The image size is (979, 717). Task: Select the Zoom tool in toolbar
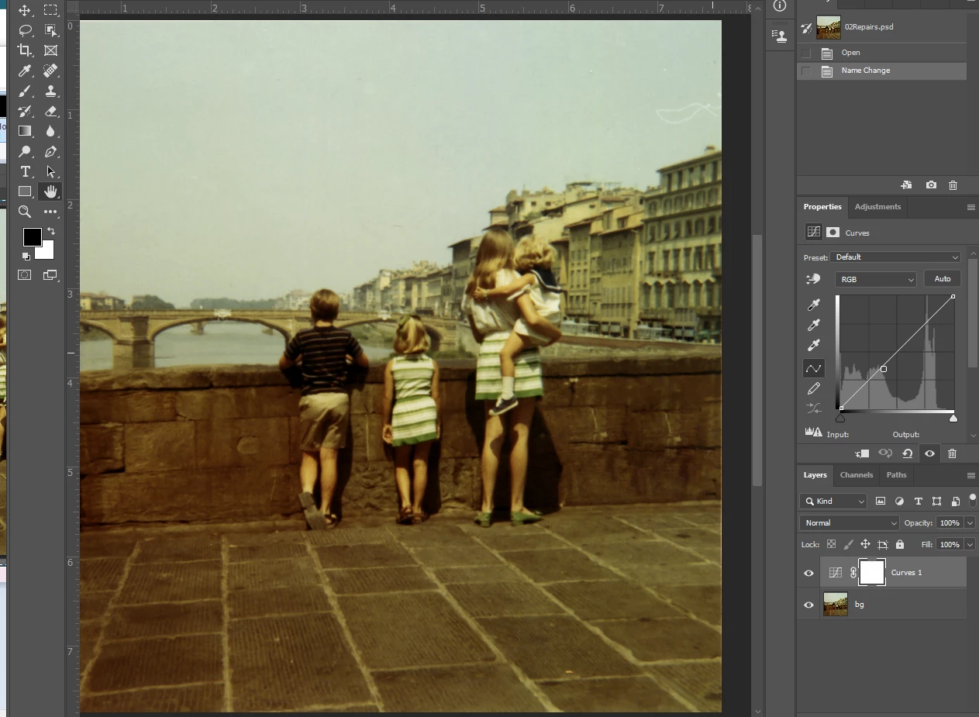pyautogui.click(x=25, y=212)
